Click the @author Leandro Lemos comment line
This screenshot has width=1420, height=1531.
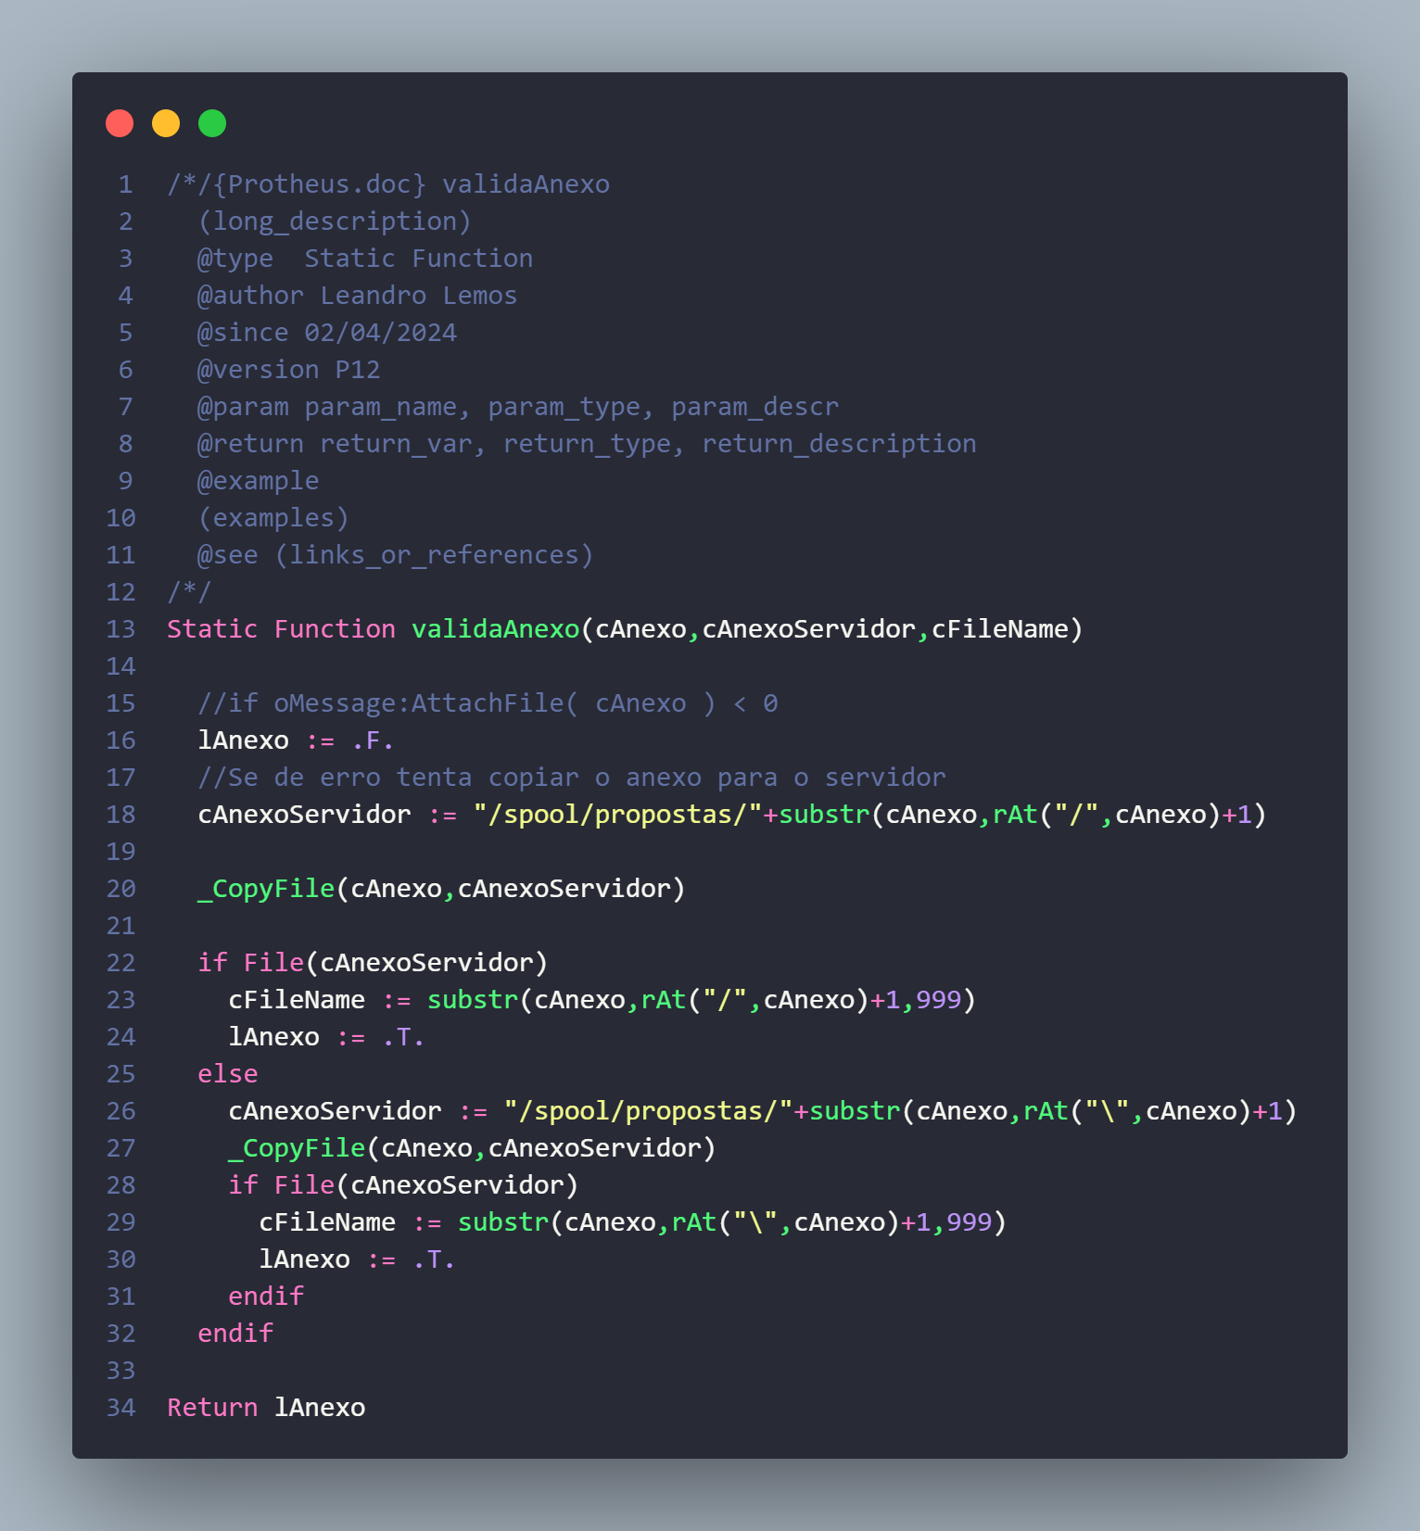point(357,296)
